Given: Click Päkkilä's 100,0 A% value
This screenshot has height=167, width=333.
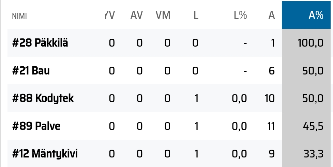Looking at the screenshot, I should [x=311, y=43].
